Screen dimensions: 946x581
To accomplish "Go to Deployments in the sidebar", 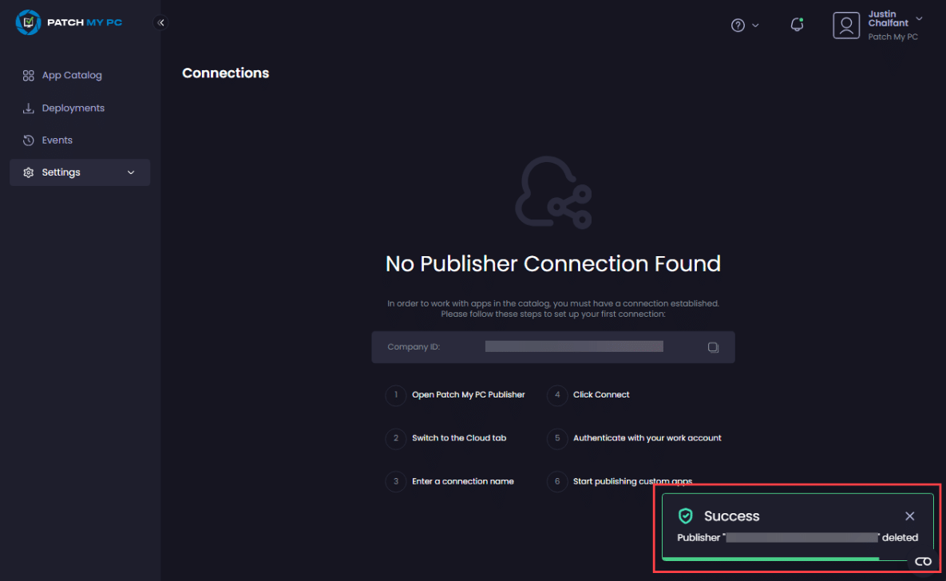I will (73, 108).
